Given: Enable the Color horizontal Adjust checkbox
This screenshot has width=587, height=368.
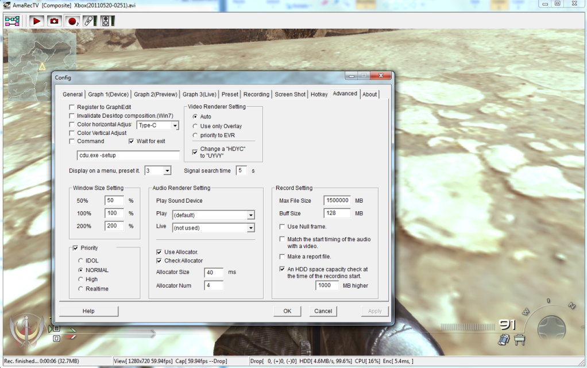Looking at the screenshot, I should pyautogui.click(x=72, y=124).
